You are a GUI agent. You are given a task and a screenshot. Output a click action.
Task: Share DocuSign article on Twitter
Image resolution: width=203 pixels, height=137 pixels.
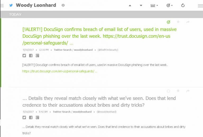click(x=24, y=56)
